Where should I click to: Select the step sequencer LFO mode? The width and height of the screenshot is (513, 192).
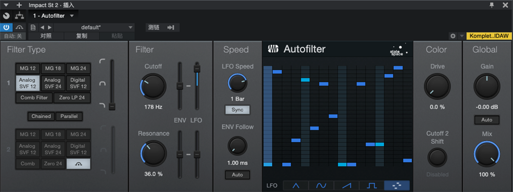pyautogui.click(x=397, y=185)
